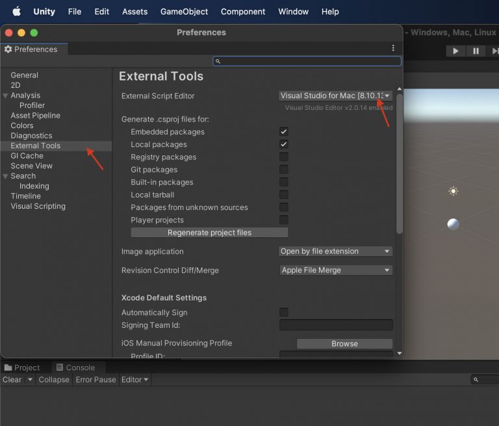Click the scrollbar down arrow in Preferences
Viewport: 499px width, 426px height.
point(400,353)
